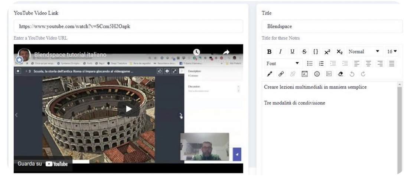The width and height of the screenshot is (414, 177).
Task: Insert an unordered bullet list
Action: click(310, 63)
